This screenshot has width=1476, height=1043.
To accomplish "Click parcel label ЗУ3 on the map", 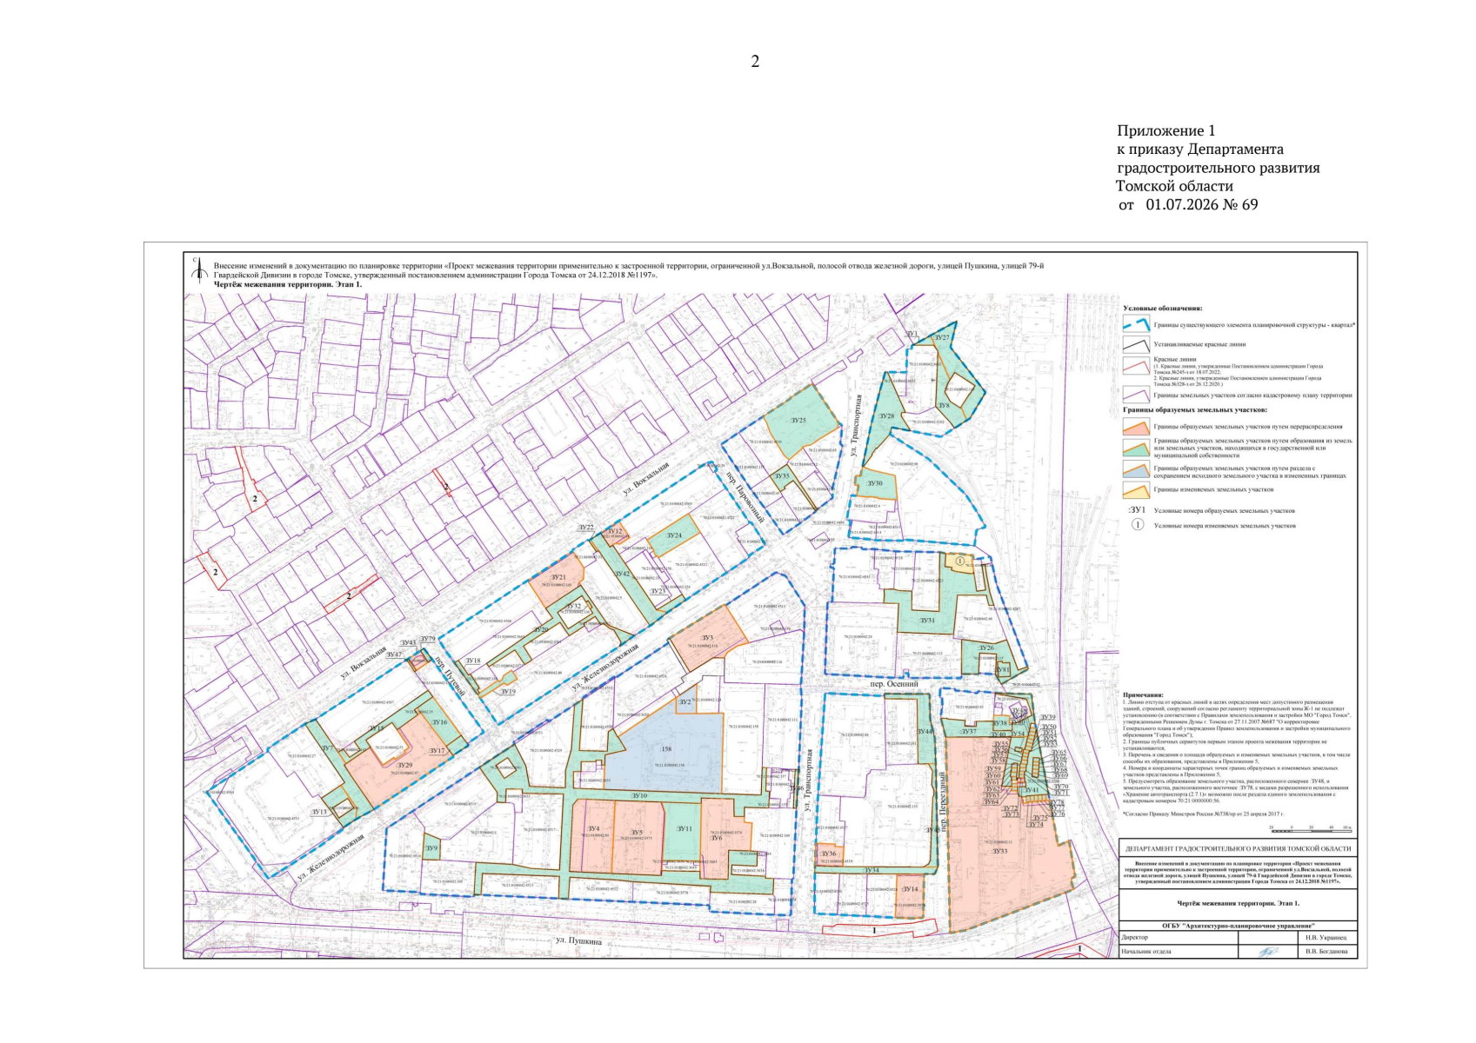I will 707,638.
